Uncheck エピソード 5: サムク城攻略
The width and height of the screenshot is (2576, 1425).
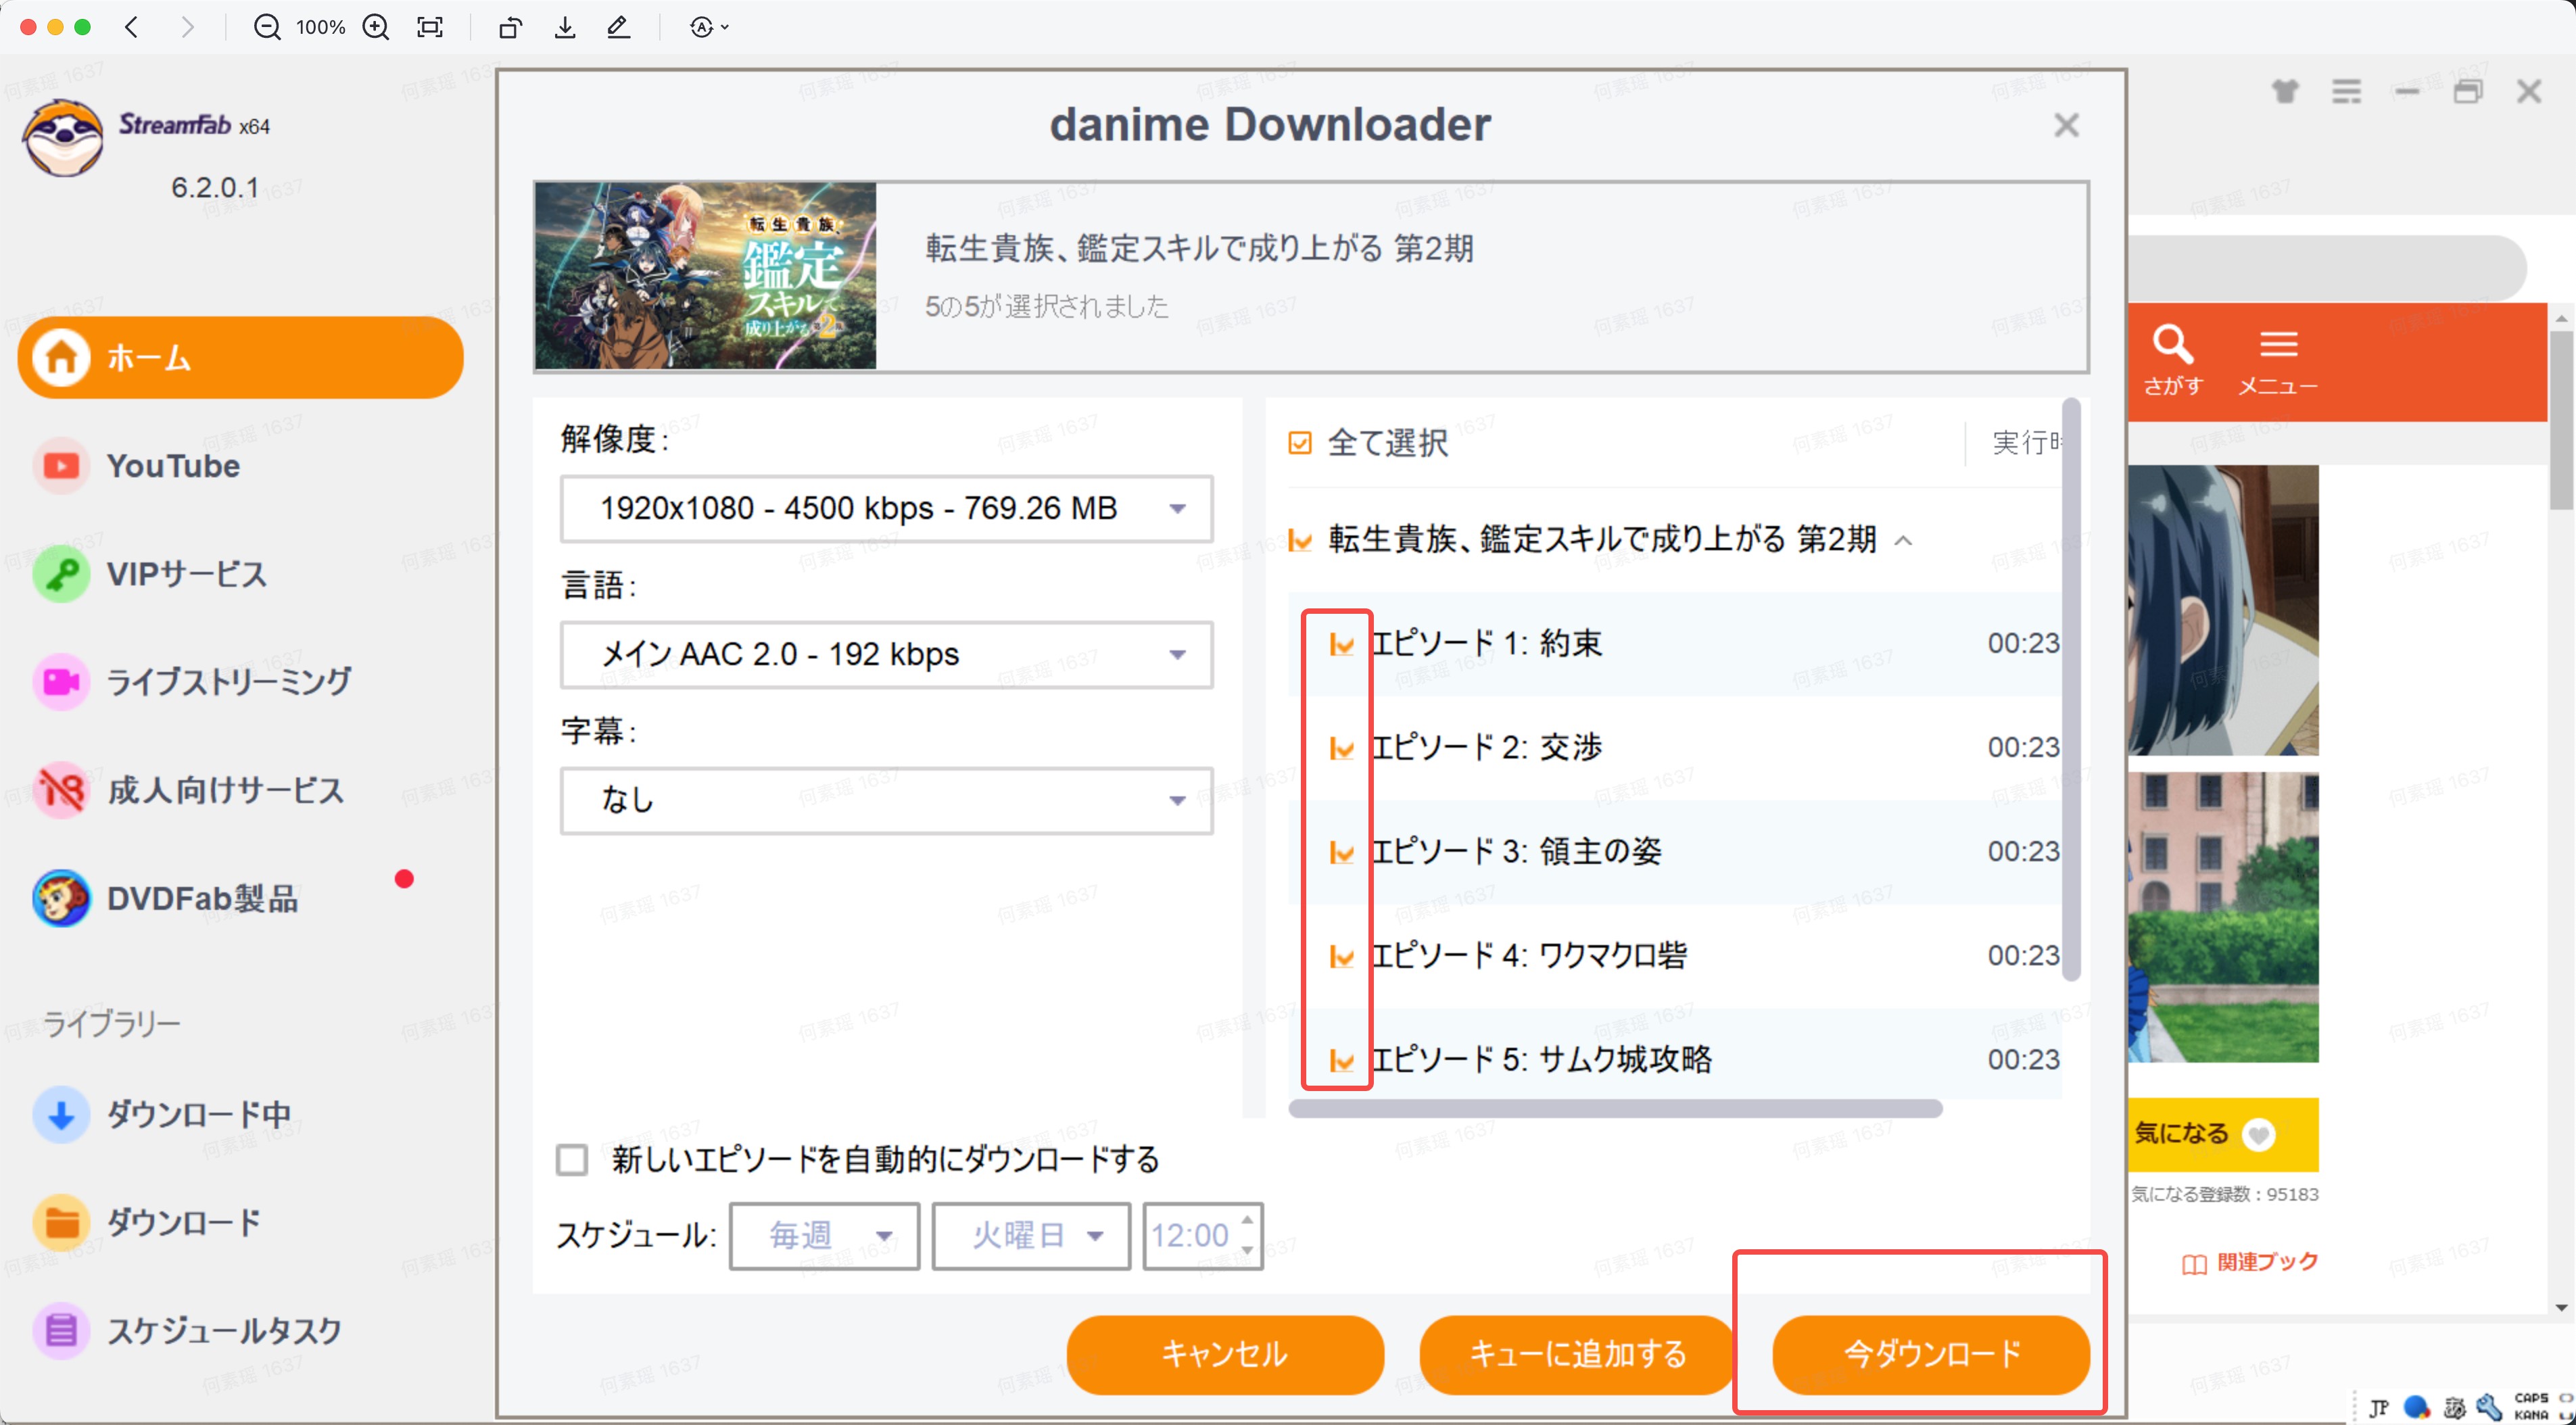(1341, 1060)
